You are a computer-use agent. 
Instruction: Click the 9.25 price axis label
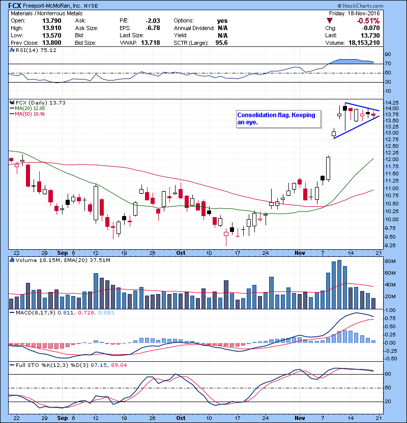pyautogui.click(x=392, y=246)
